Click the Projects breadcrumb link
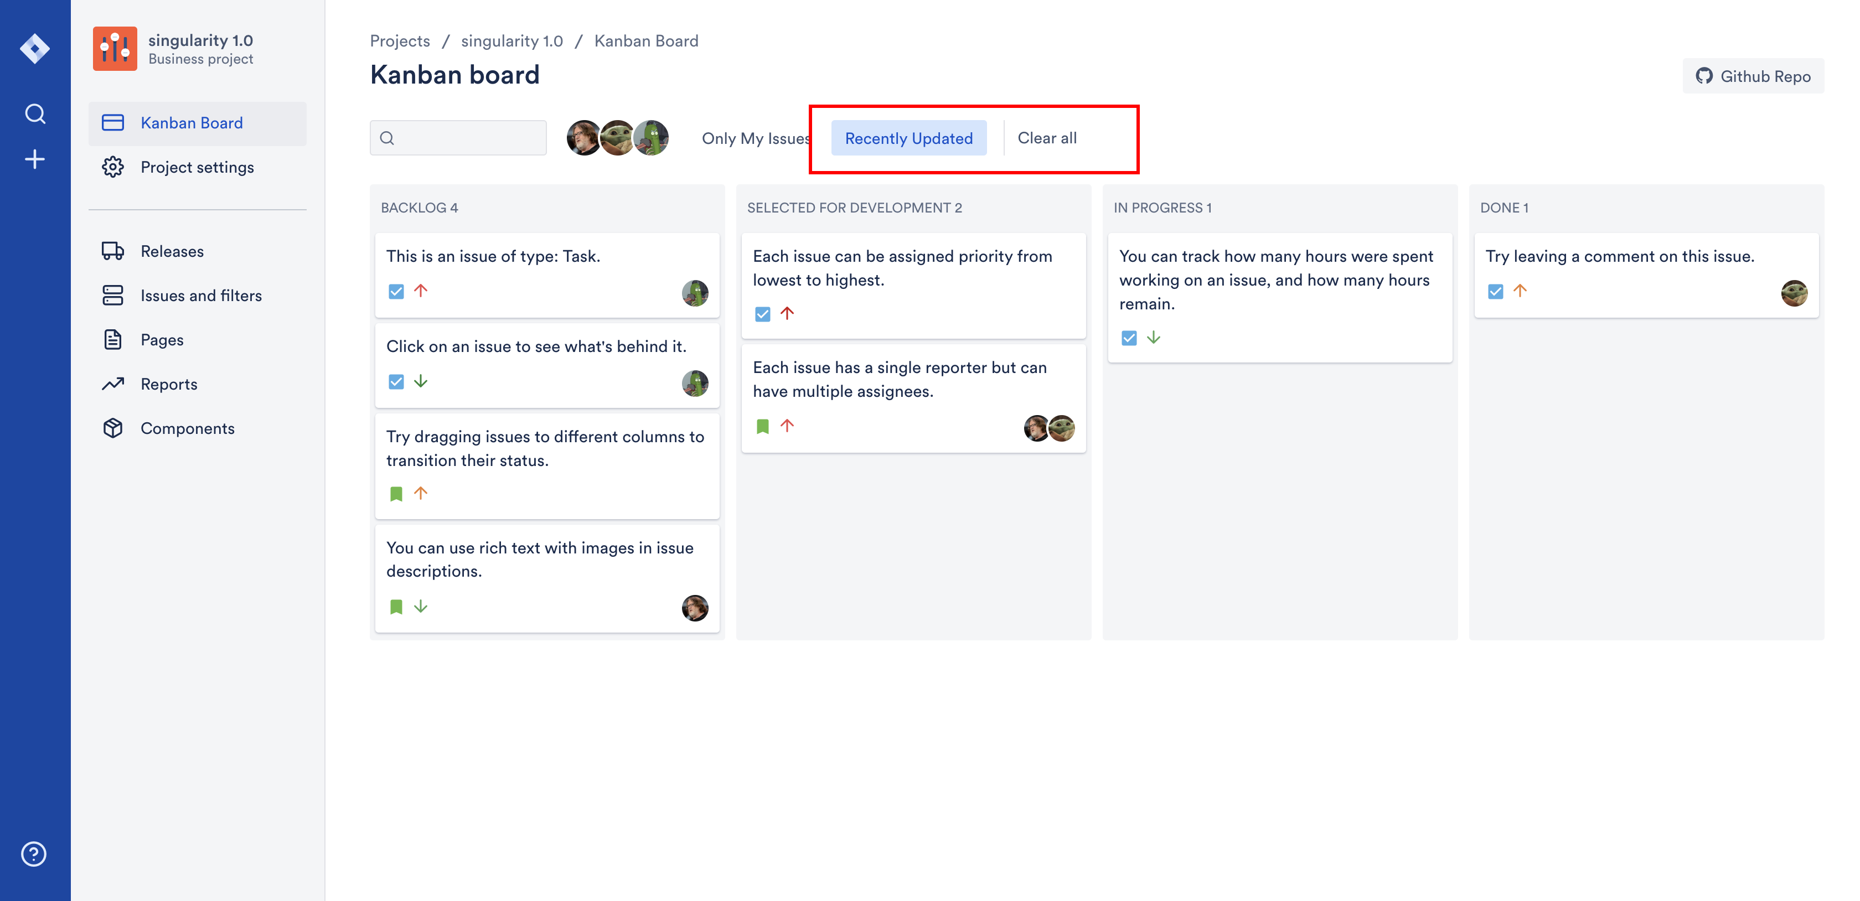Image resolution: width=1860 pixels, height=901 pixels. (x=399, y=41)
